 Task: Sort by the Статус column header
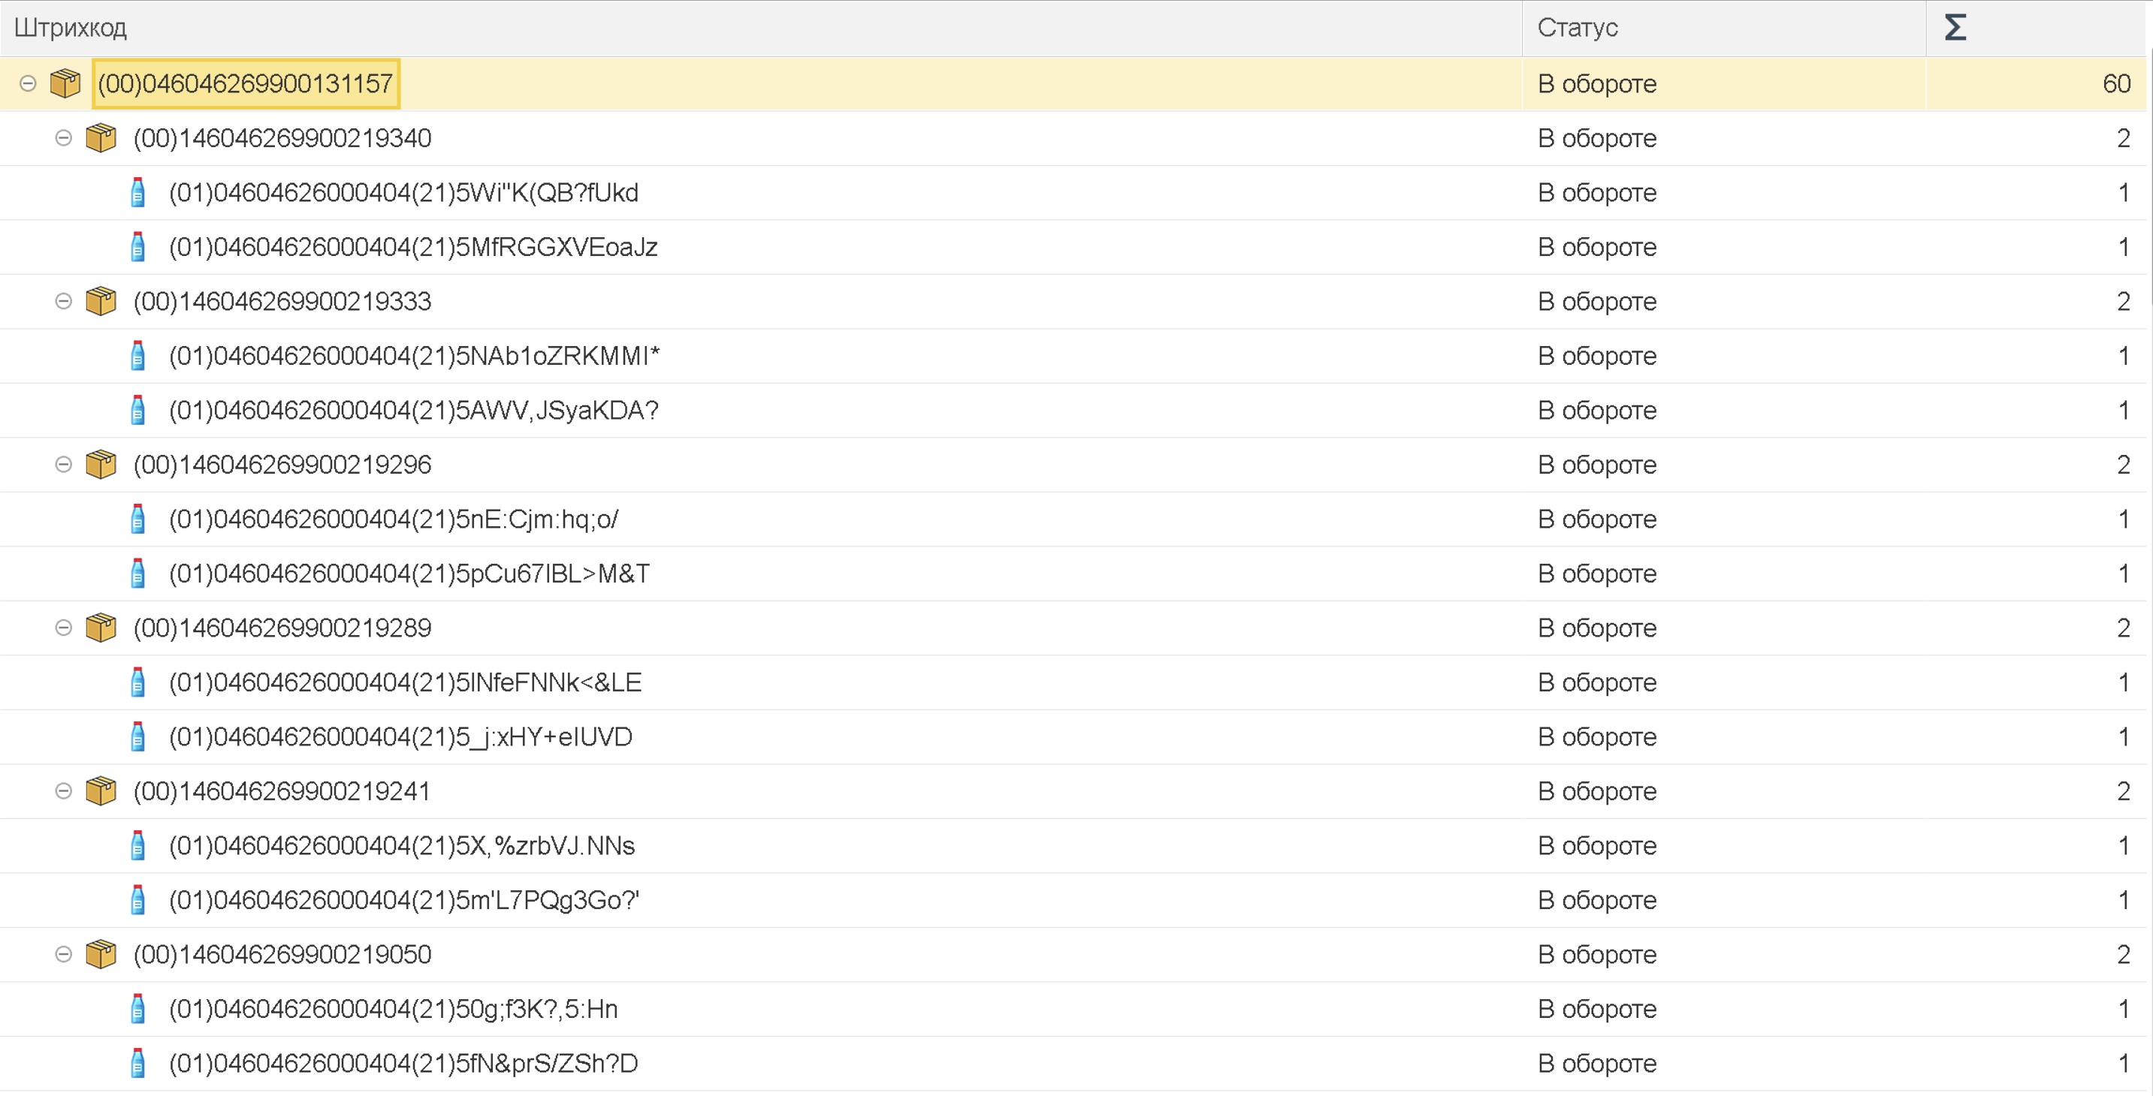tap(1724, 28)
